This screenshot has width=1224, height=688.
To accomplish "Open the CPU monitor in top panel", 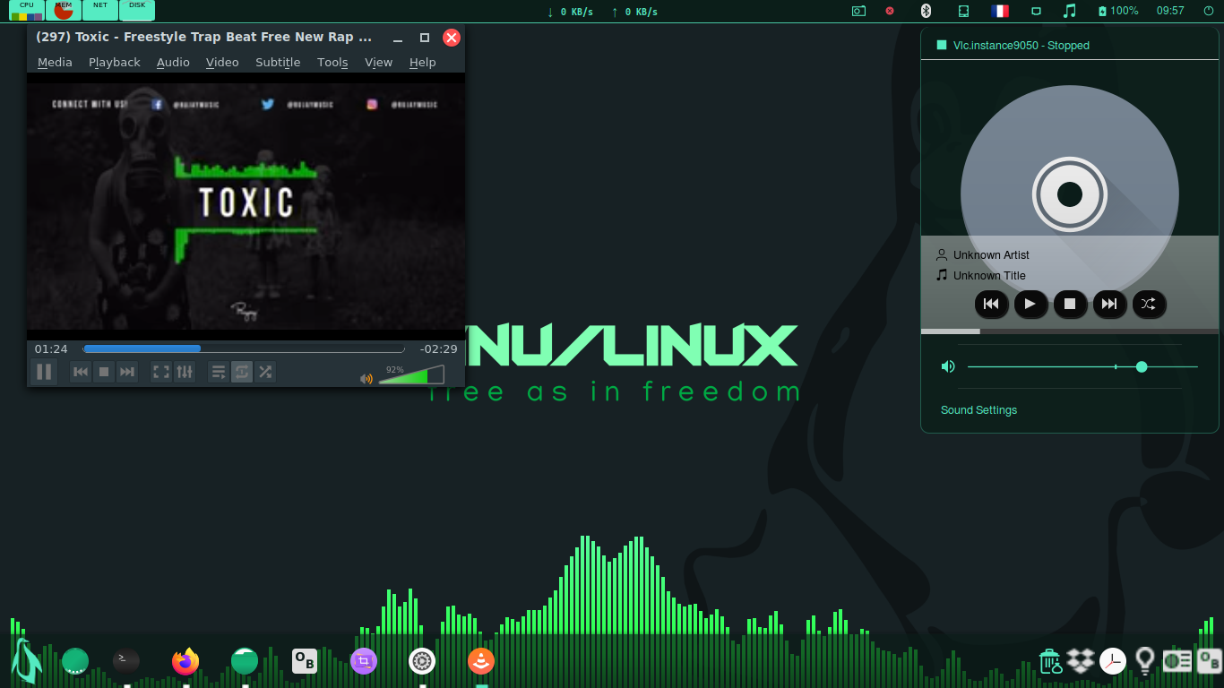I will tap(27, 11).
